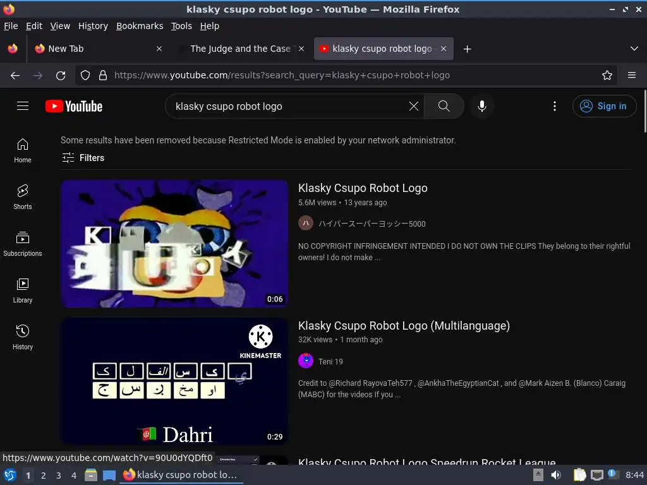This screenshot has width=647, height=485.
Task: Open the Bookmarks menu
Action: pos(140,26)
